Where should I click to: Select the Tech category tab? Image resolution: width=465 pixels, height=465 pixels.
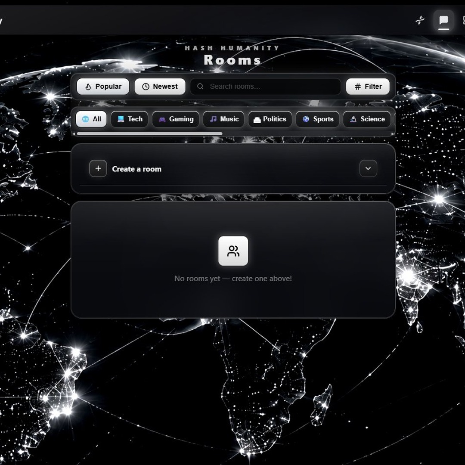pos(129,119)
